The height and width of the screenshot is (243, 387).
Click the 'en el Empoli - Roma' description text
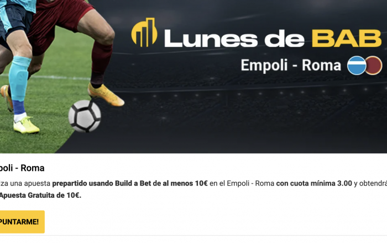[x=242, y=183]
